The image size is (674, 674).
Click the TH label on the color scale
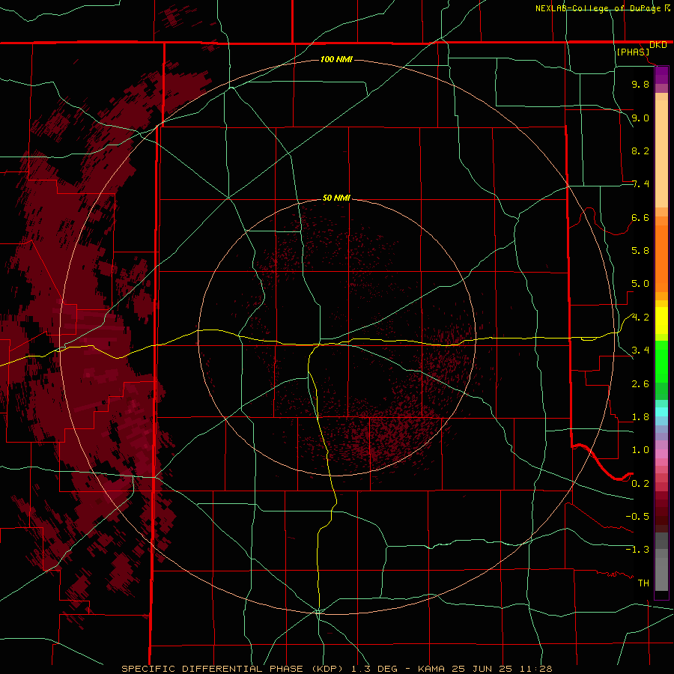(643, 583)
